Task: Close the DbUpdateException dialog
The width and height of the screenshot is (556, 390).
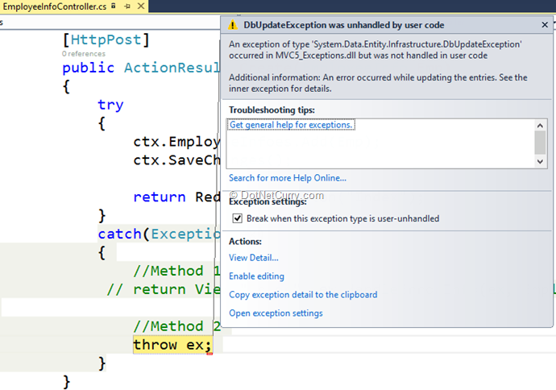Action: tap(545, 25)
